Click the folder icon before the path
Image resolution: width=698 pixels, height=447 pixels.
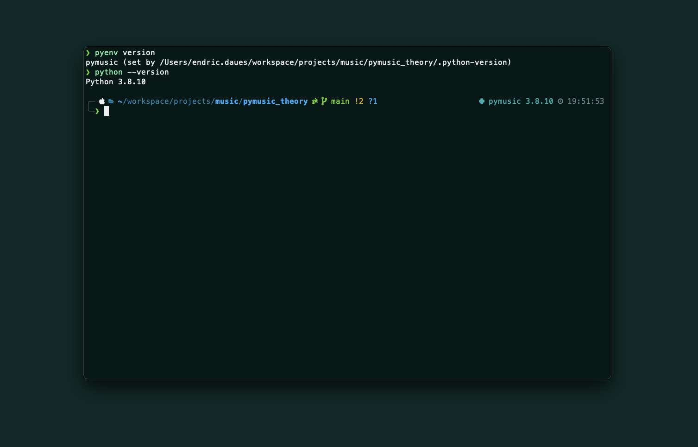(111, 101)
